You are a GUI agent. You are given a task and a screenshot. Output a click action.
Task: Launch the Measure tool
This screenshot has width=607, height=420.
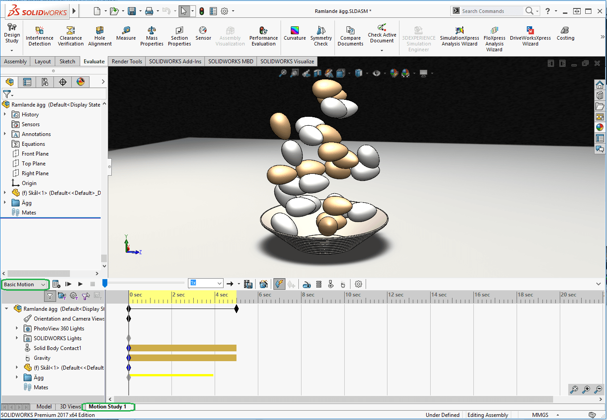[126, 33]
